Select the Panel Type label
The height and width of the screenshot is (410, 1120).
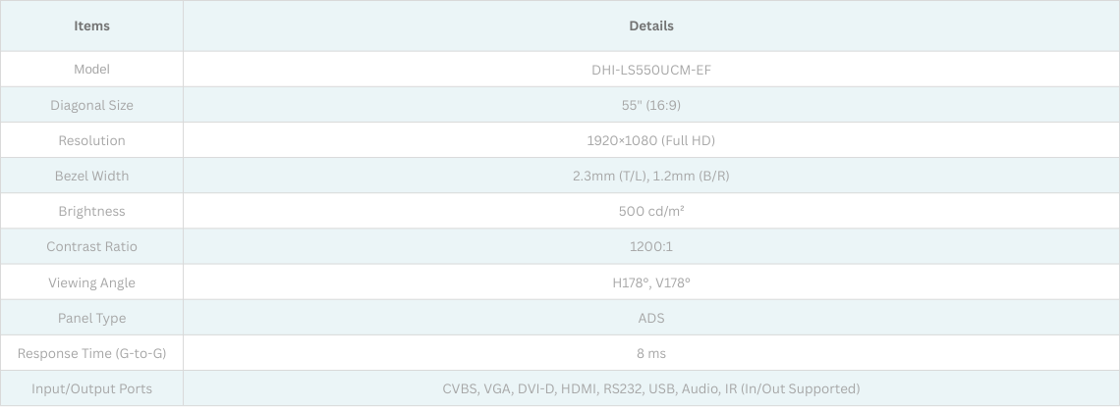[91, 318]
